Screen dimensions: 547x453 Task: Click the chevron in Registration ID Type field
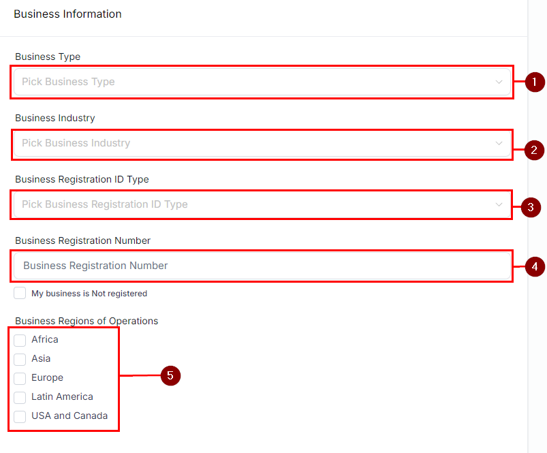[499, 204]
